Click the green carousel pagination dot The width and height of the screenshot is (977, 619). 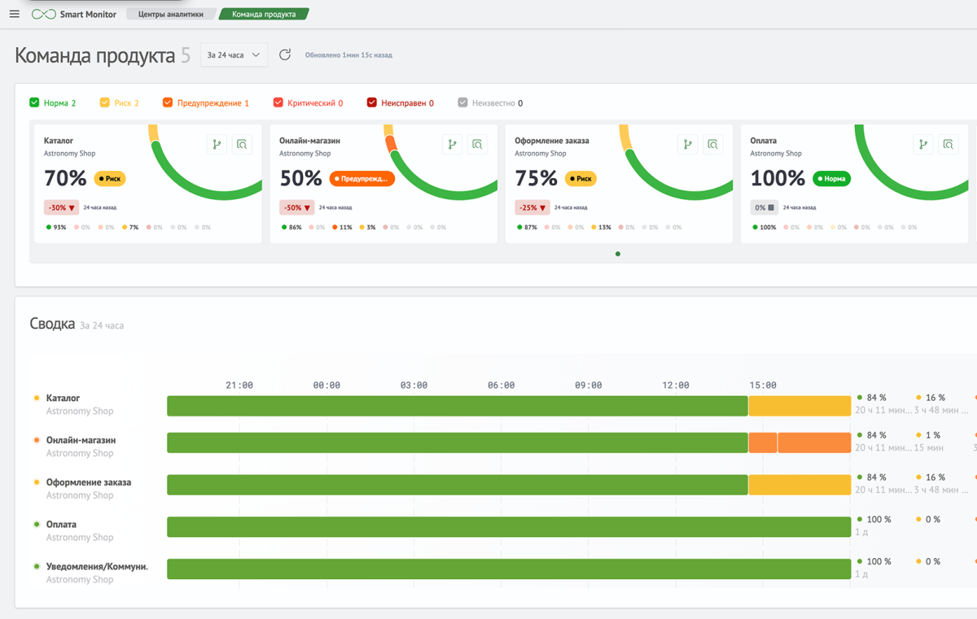(618, 254)
